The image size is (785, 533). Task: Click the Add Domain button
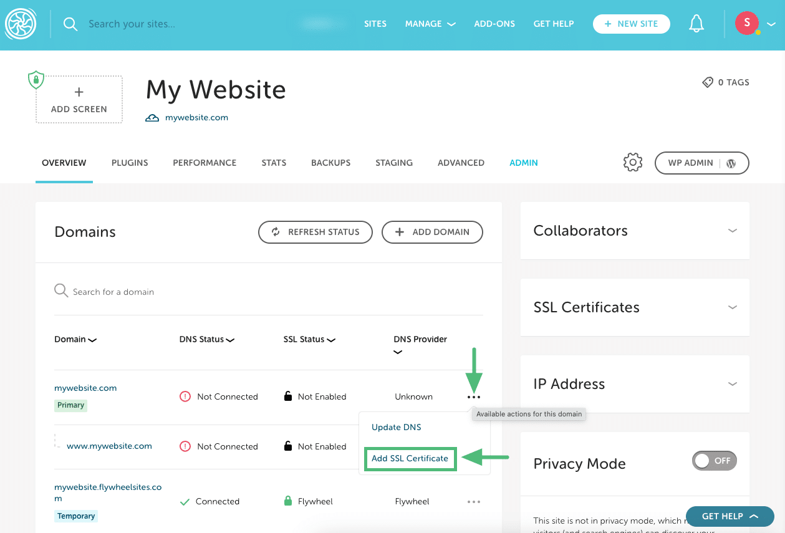click(x=432, y=232)
